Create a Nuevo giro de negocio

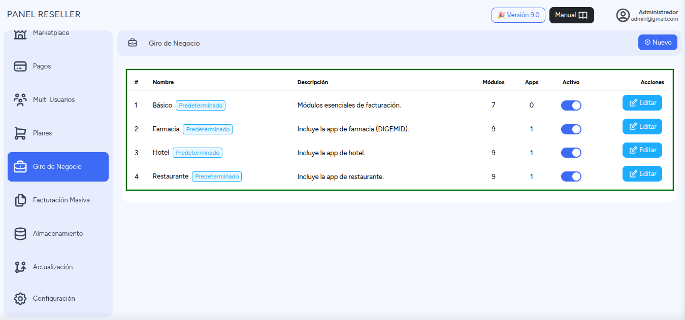point(658,43)
